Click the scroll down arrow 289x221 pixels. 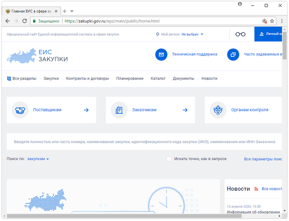point(285,211)
